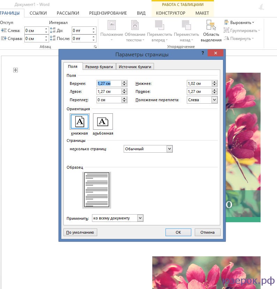Open the ВИД ribbon tab

click(141, 13)
